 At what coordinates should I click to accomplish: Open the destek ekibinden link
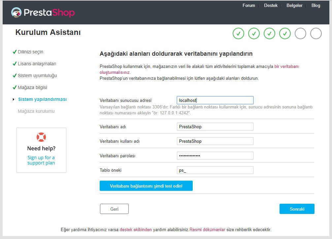(x=136, y=229)
